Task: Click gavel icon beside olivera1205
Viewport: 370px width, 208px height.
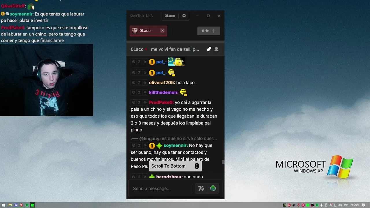Action: pos(145,83)
